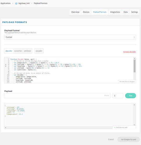Click info marker on code line 4
141x145 pixels.
pos(6,65)
